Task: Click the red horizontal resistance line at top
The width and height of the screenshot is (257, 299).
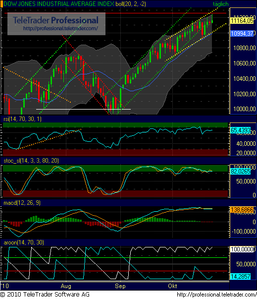Action: click(115, 13)
